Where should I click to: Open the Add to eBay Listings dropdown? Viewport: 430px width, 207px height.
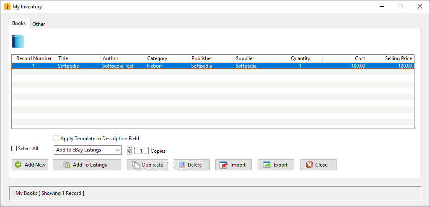click(x=88, y=150)
